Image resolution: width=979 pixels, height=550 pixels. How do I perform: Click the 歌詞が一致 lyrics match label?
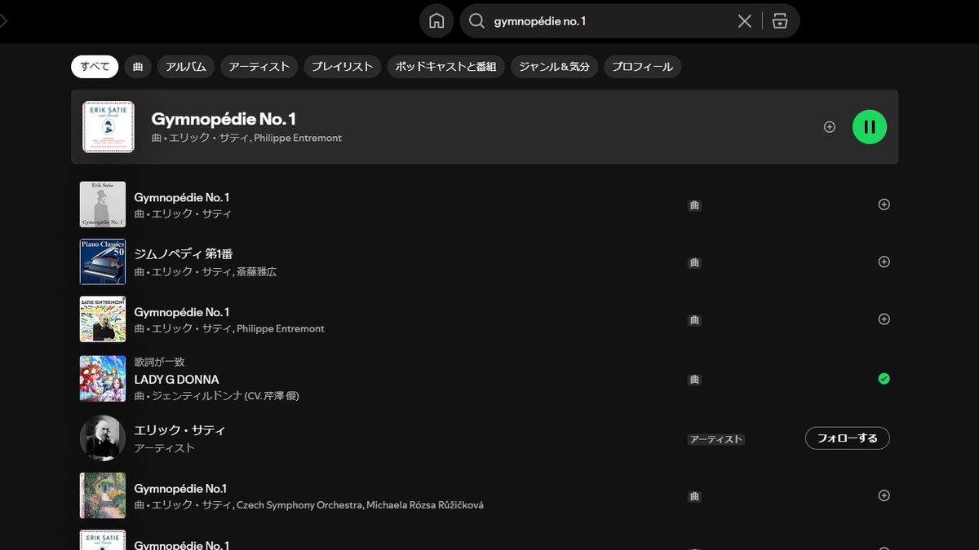click(x=160, y=362)
